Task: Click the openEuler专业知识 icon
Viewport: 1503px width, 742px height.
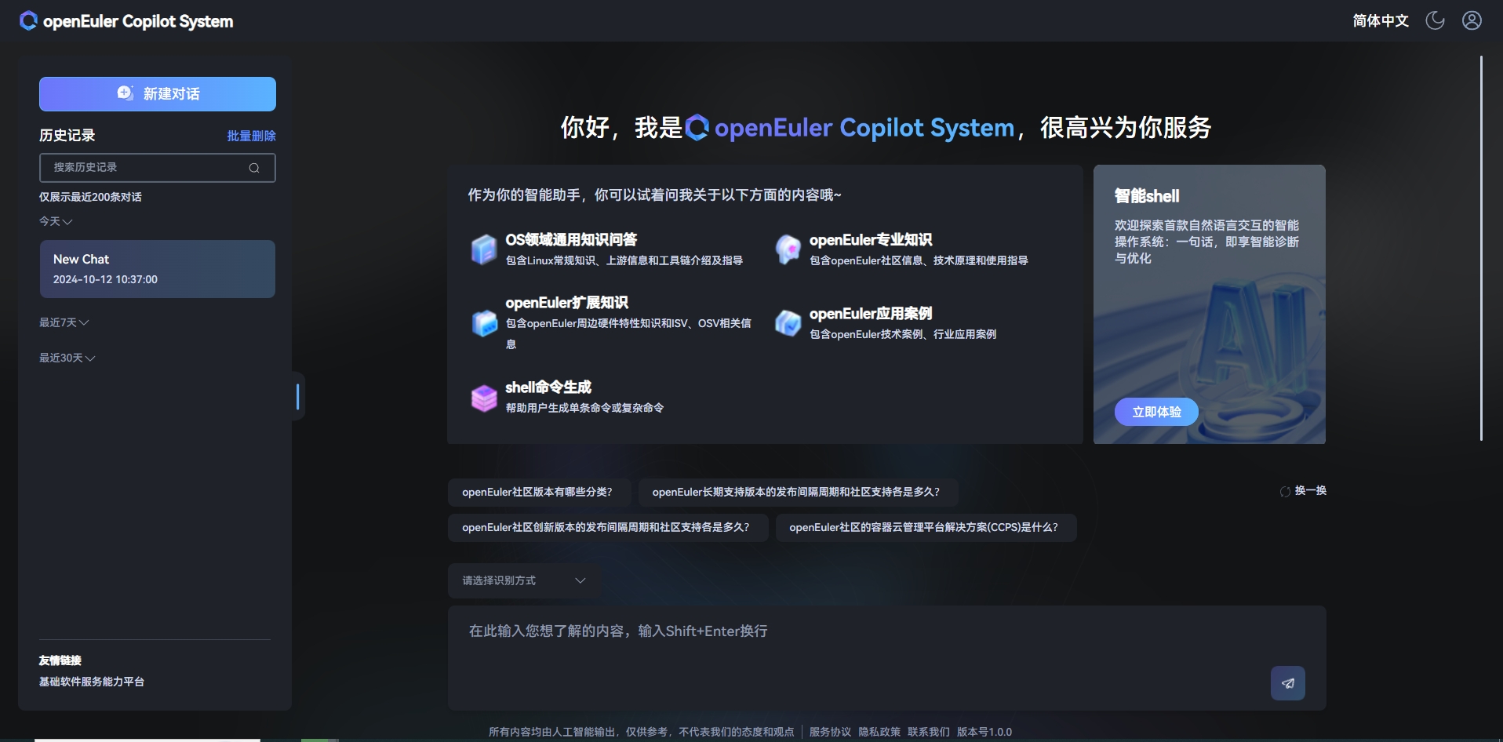Action: coord(788,249)
